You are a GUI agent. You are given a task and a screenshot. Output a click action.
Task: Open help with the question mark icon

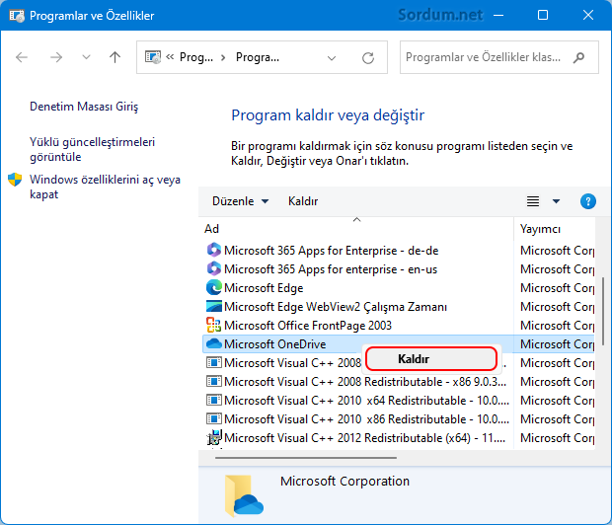coord(587,201)
